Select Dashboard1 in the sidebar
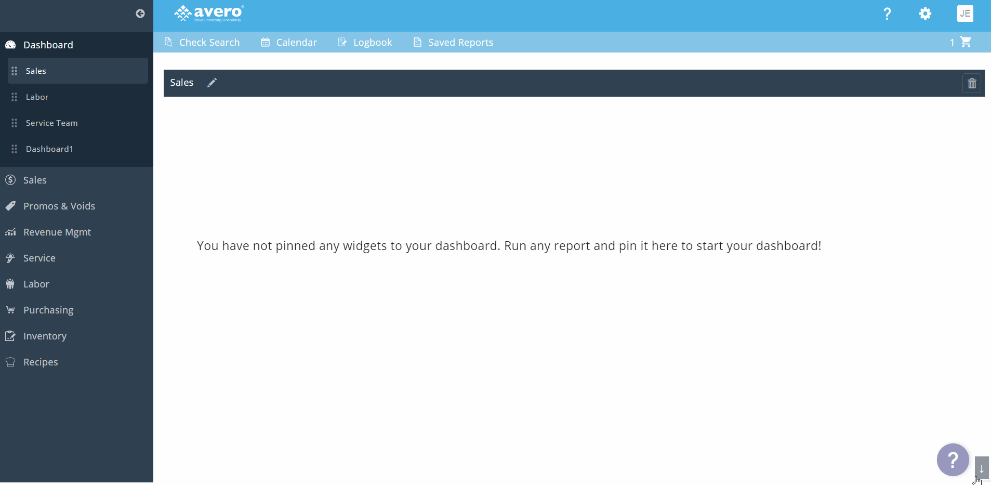 tap(49, 149)
